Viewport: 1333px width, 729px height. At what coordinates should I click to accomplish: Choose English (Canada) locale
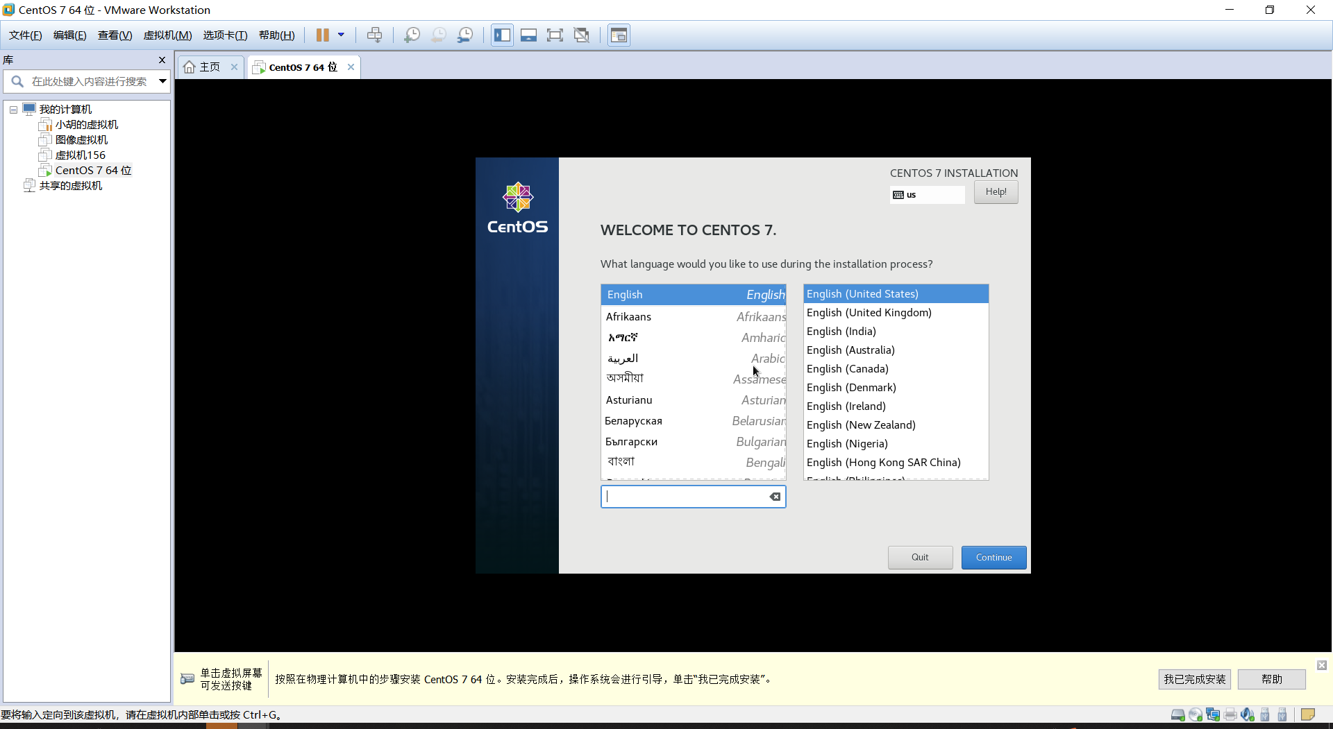(x=896, y=369)
